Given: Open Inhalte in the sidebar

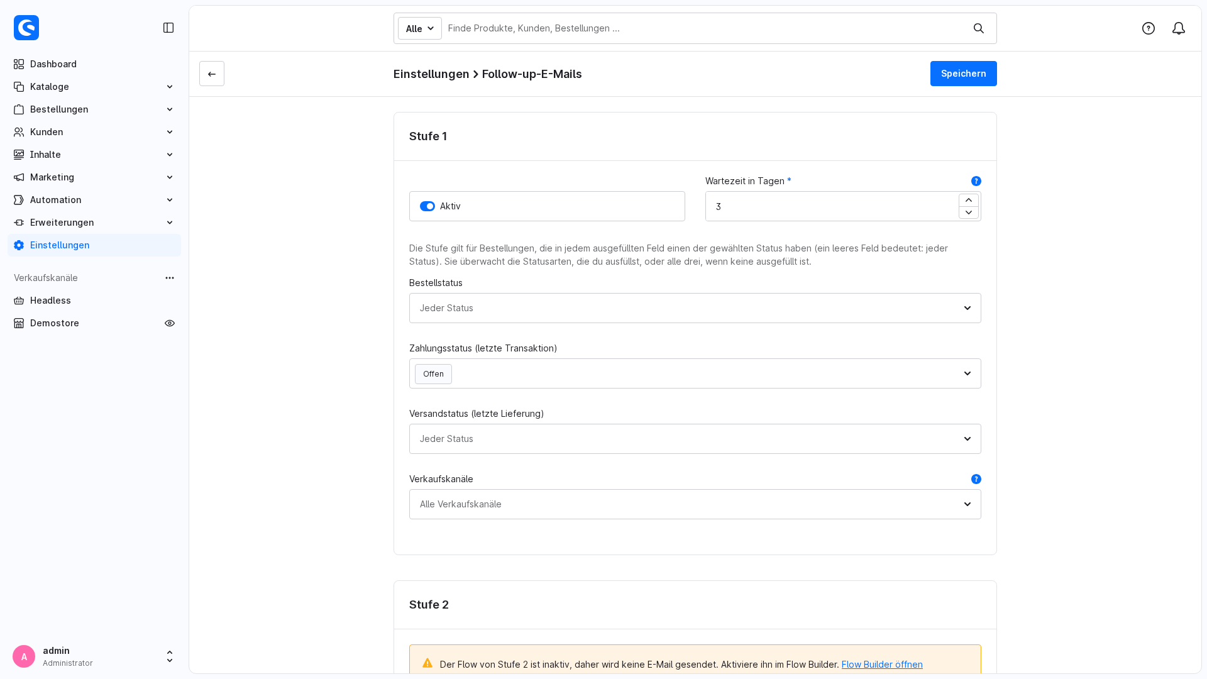Looking at the screenshot, I should [x=94, y=155].
